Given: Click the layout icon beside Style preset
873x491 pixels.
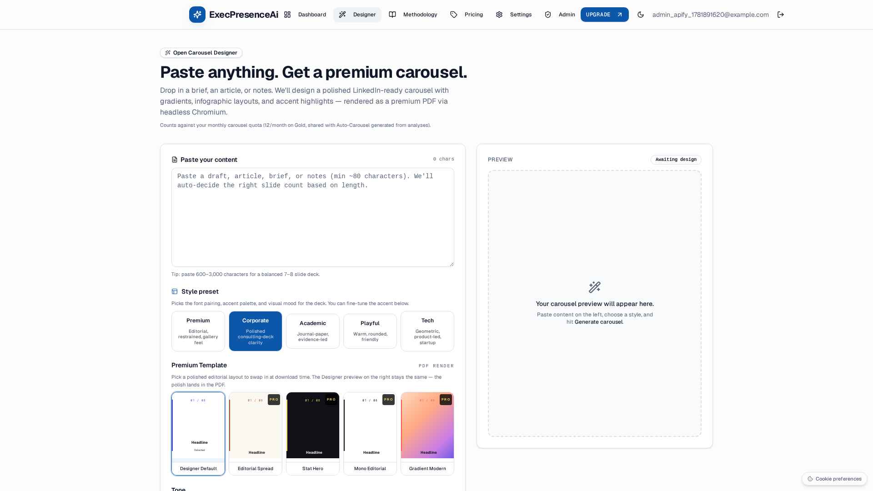Looking at the screenshot, I should 175,291.
